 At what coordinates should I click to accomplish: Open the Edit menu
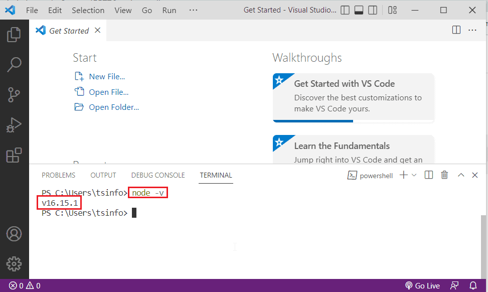point(55,10)
